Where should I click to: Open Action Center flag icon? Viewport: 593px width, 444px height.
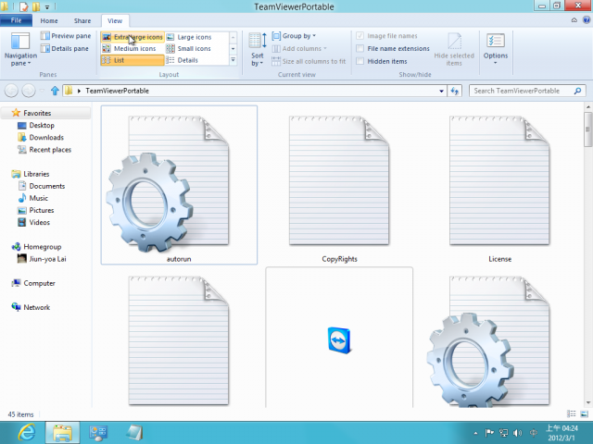coord(489,433)
